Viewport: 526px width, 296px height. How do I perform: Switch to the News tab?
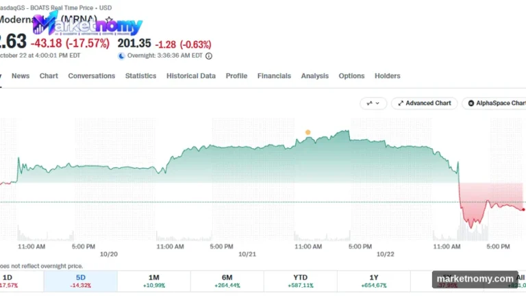21,76
